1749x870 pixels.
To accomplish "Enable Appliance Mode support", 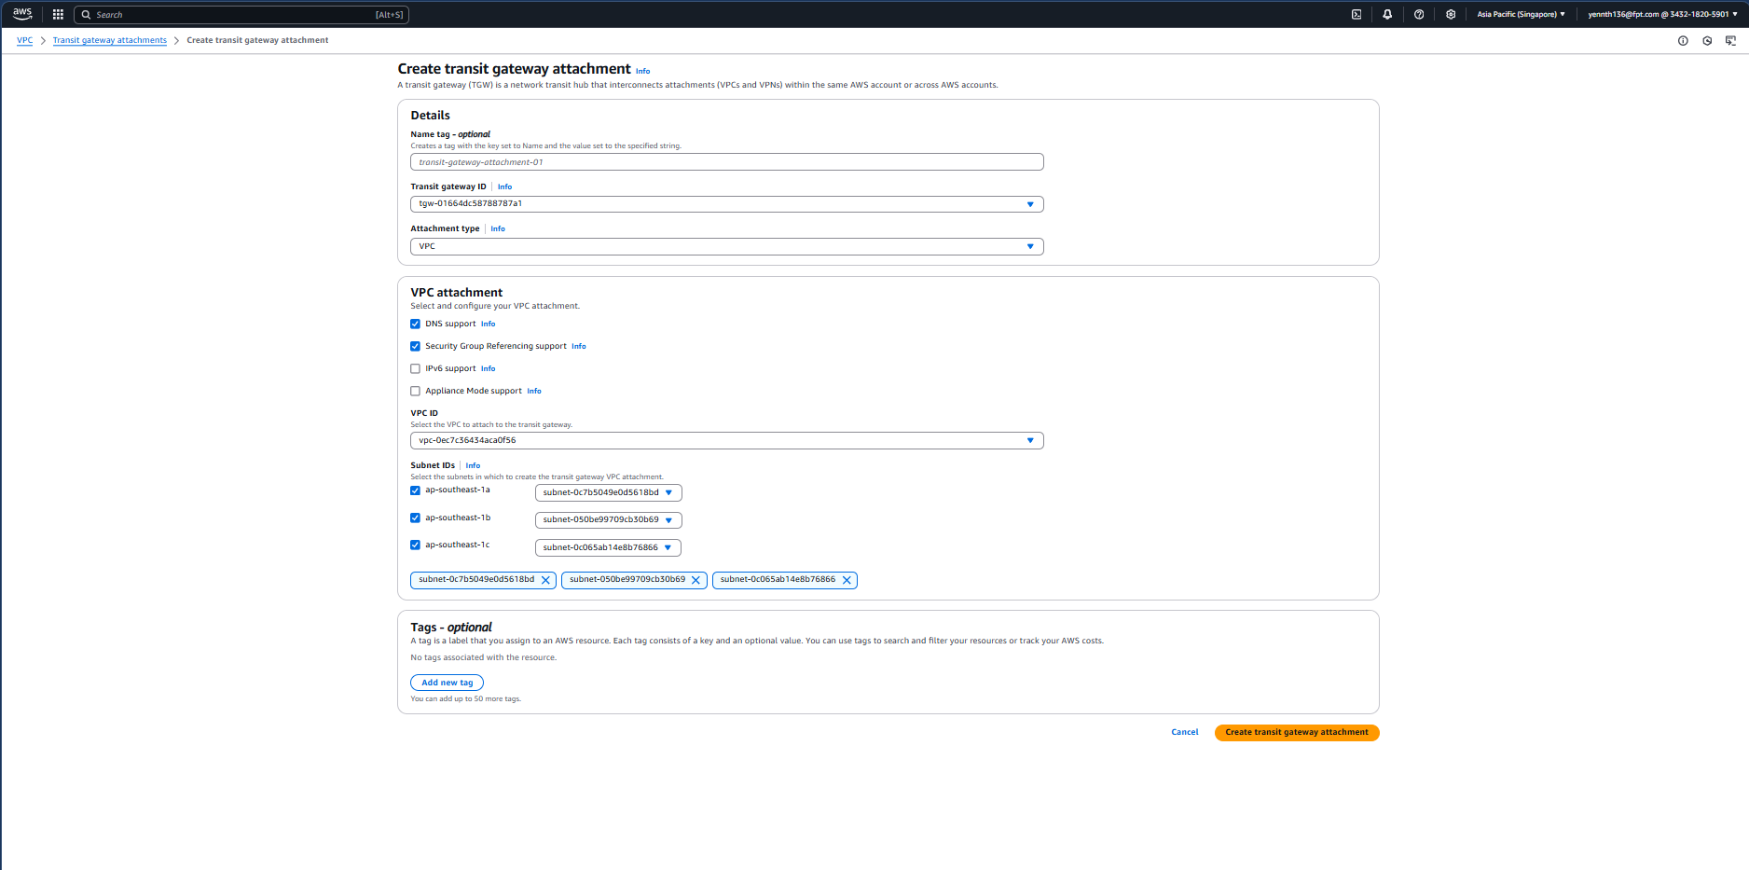I will (x=416, y=392).
